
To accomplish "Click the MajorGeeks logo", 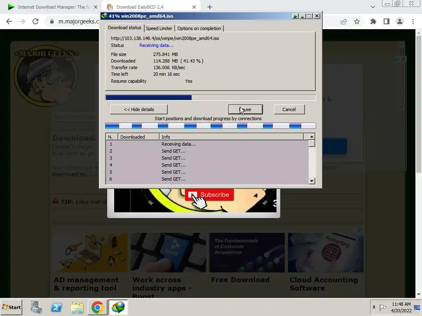I will [x=46, y=77].
